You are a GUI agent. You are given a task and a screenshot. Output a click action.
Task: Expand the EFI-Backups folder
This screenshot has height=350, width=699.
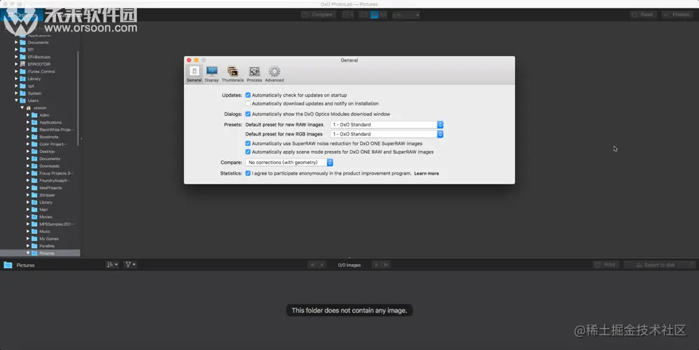pos(17,57)
